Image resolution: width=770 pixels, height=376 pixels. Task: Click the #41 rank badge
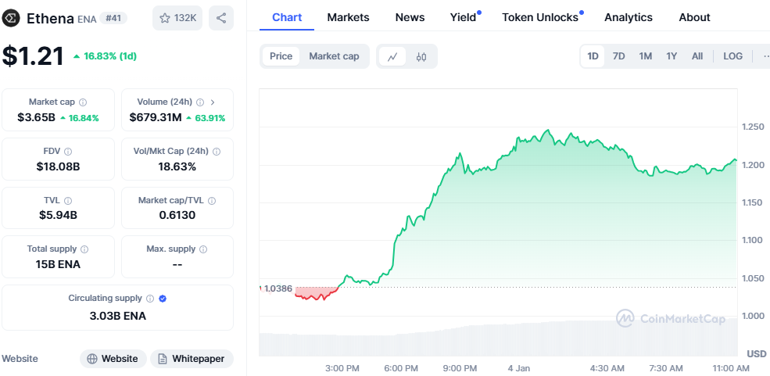coord(113,18)
